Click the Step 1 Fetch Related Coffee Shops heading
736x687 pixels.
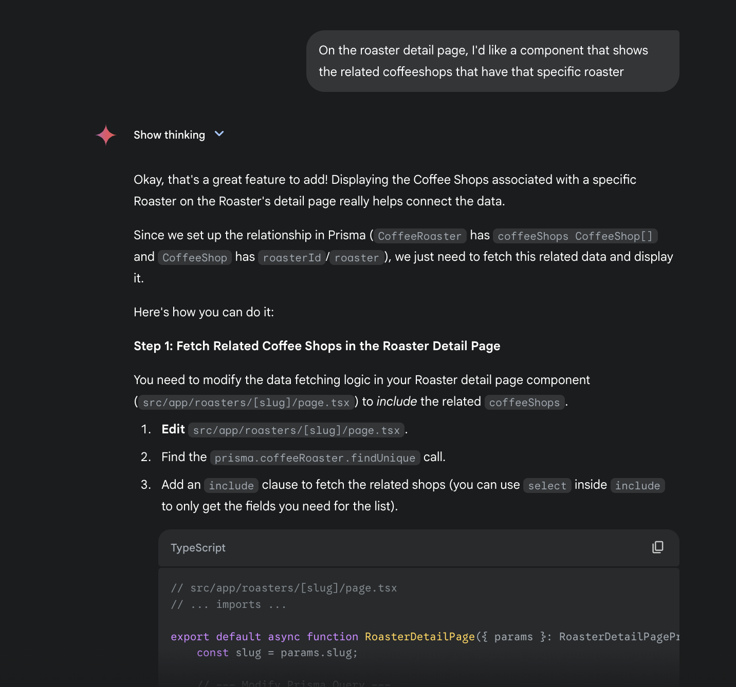[x=317, y=346]
